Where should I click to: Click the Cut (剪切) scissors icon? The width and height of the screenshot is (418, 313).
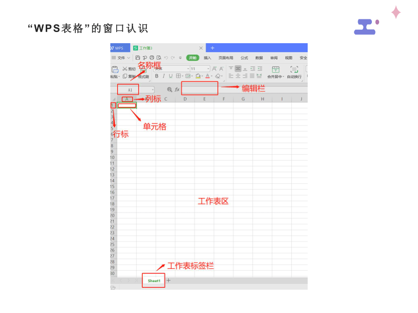125,69
